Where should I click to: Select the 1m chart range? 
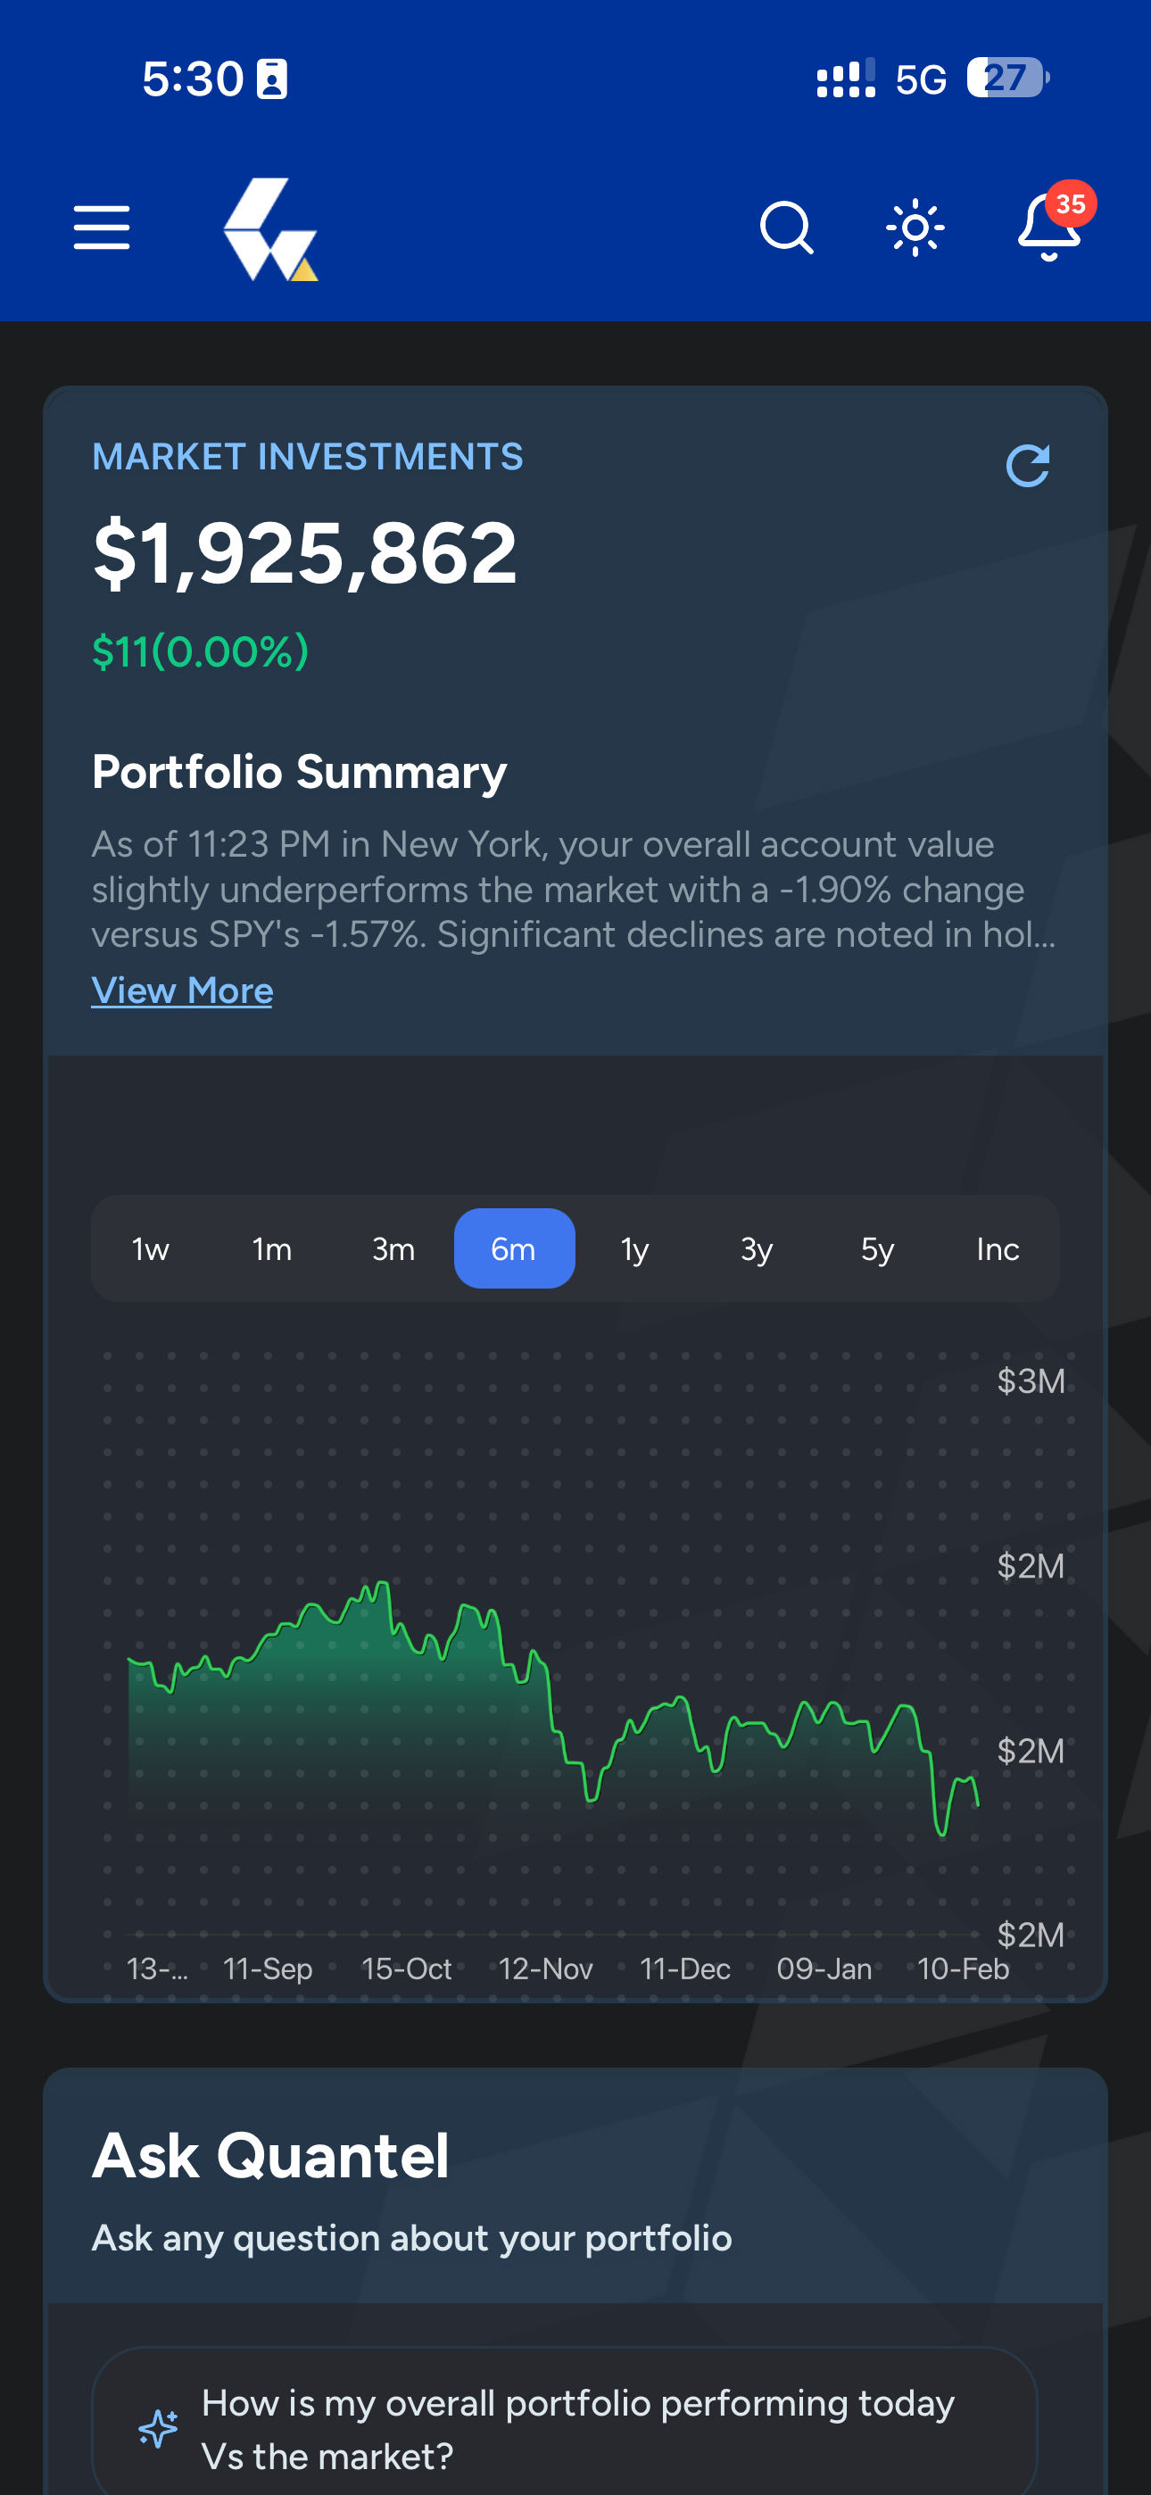coord(272,1248)
